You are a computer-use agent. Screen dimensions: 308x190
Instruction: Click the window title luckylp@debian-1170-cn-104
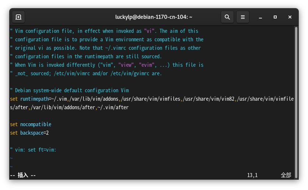[x=154, y=17]
